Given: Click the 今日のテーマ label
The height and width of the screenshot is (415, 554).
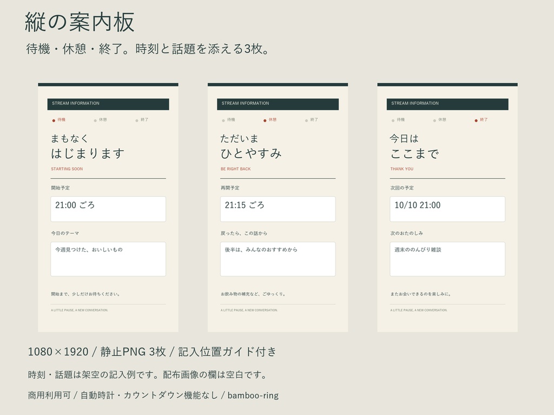Looking at the screenshot, I should click(65, 233).
